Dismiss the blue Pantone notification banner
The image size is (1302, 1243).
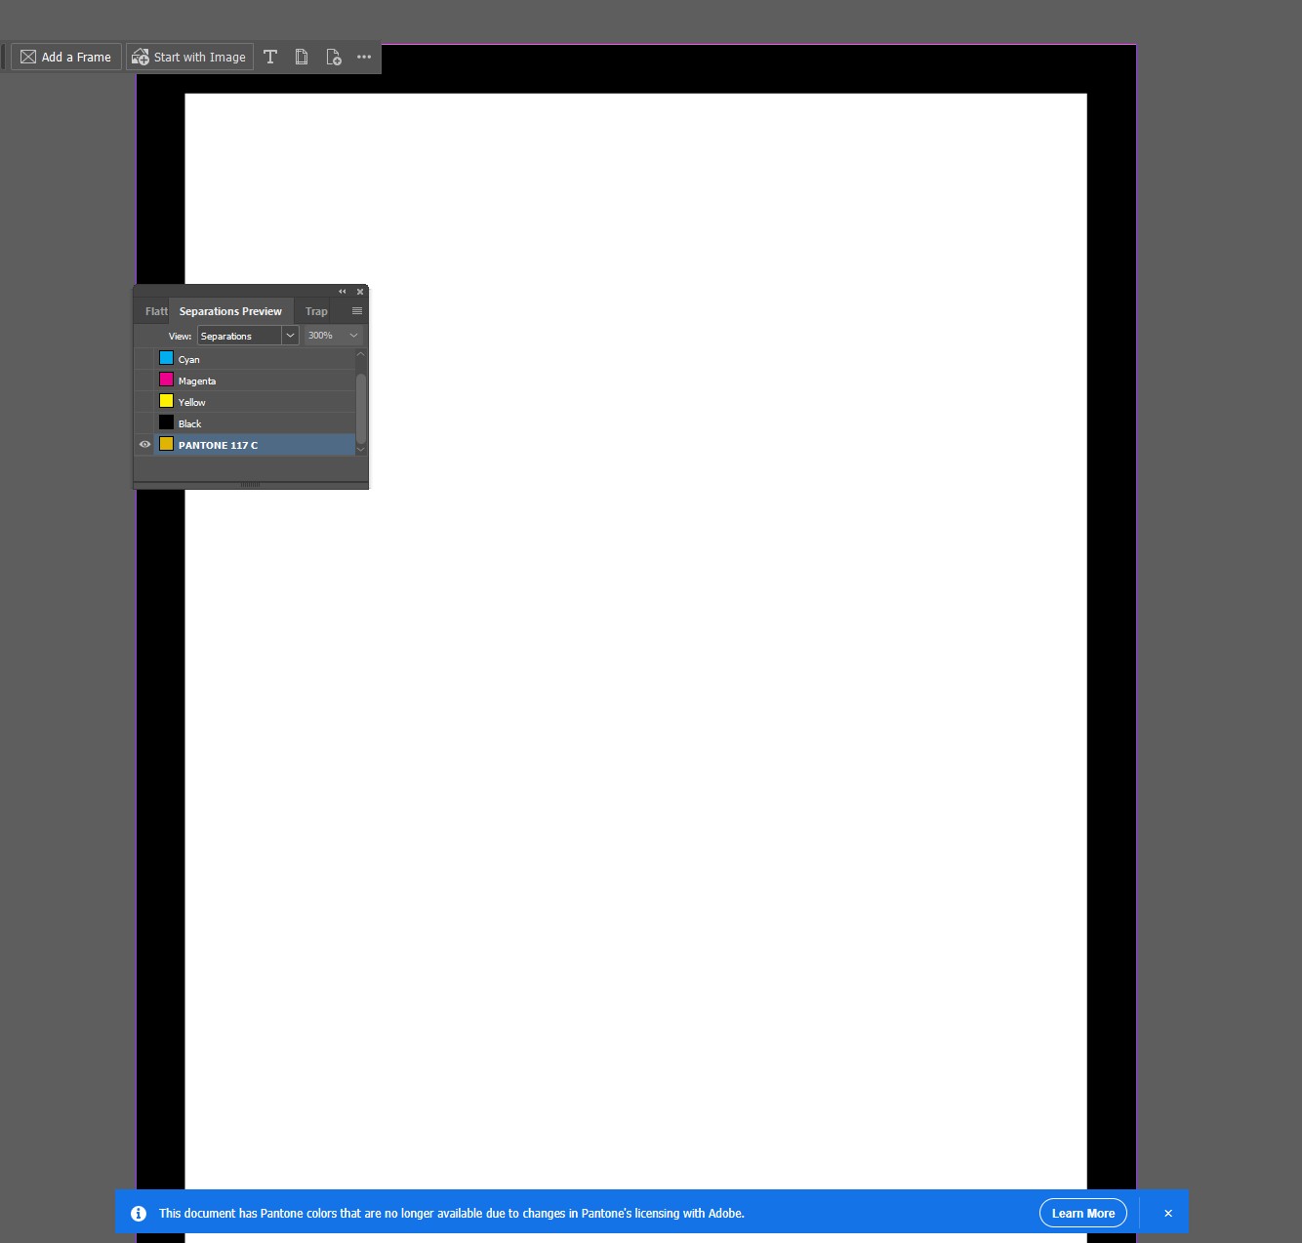pyautogui.click(x=1167, y=1213)
